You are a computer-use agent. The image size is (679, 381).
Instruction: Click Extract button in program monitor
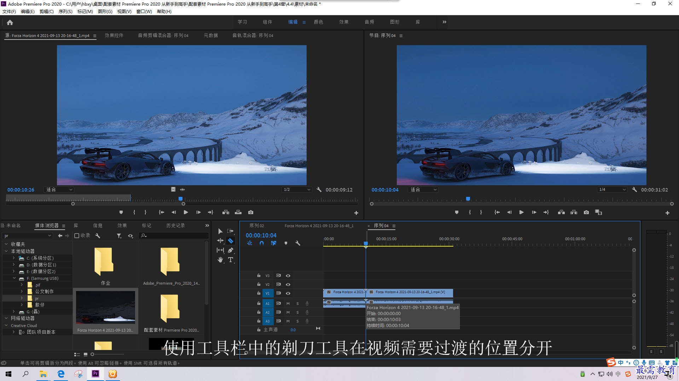pyautogui.click(x=574, y=212)
